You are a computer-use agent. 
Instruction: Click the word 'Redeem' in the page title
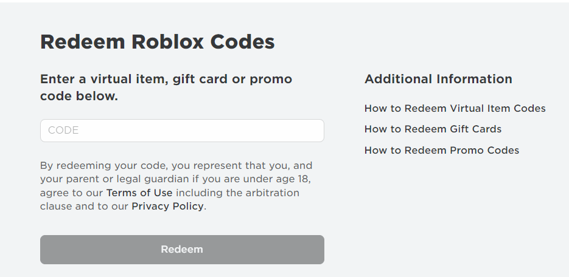click(x=82, y=42)
